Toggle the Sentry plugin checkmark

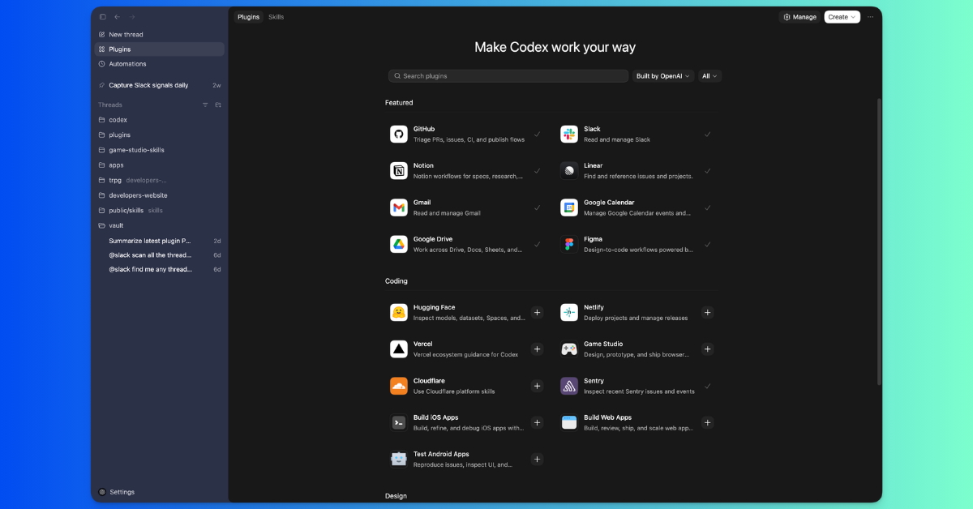tap(708, 386)
